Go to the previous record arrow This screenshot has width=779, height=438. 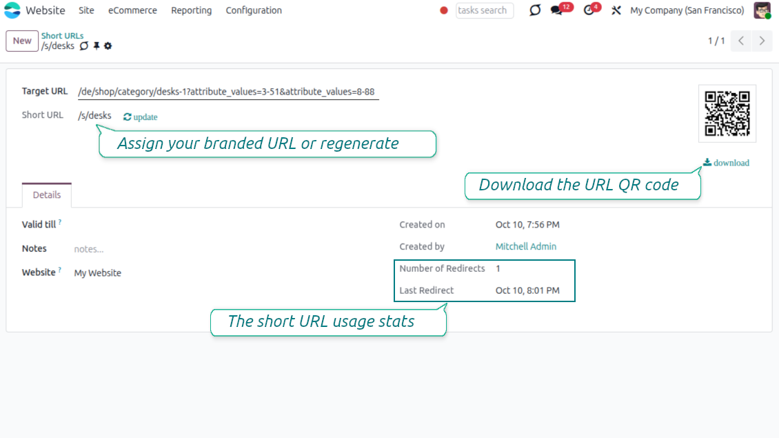pyautogui.click(x=740, y=41)
